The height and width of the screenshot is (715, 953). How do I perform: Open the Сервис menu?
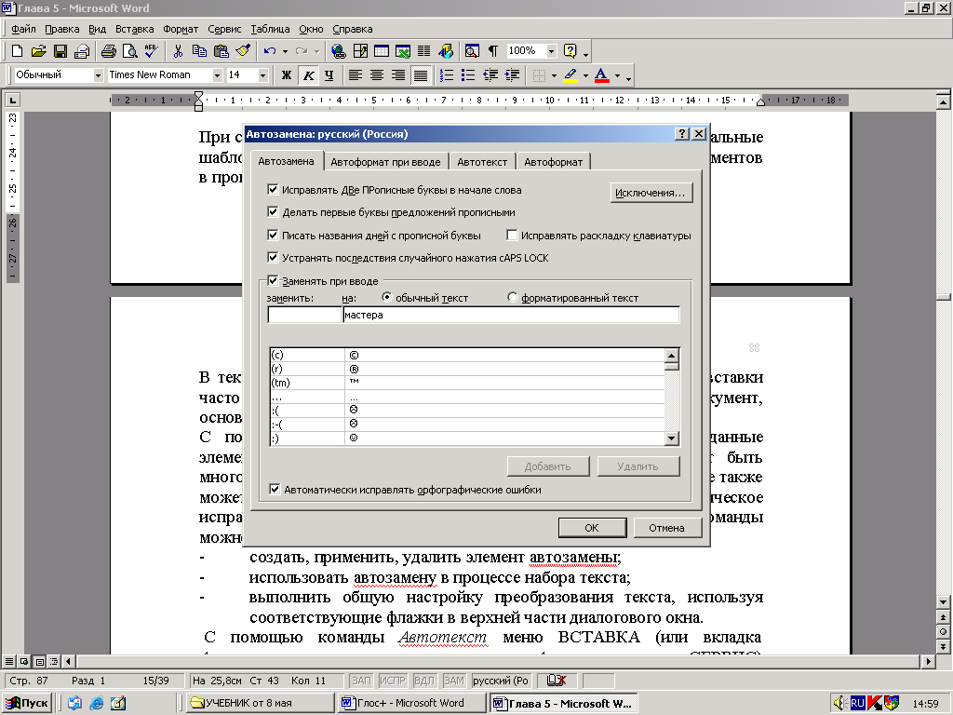coord(224,29)
